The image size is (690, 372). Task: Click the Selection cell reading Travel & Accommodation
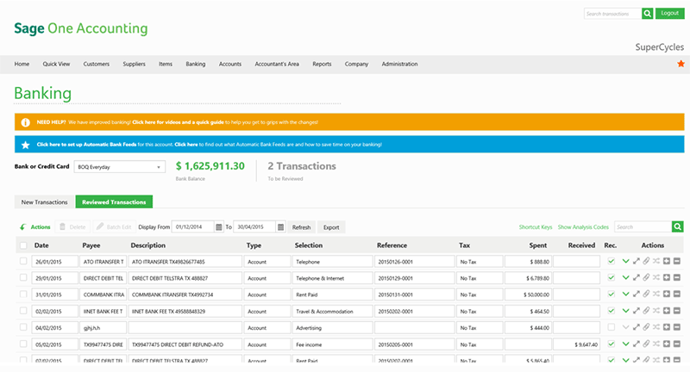332,311
